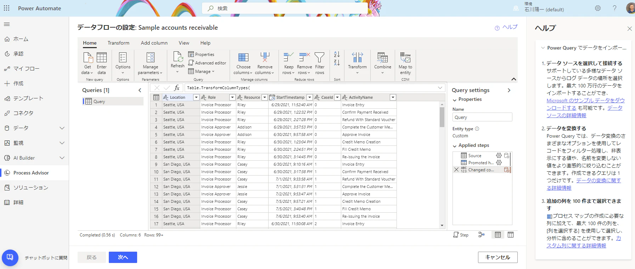
Task: Open the Options ribbon button
Action: coord(123,63)
